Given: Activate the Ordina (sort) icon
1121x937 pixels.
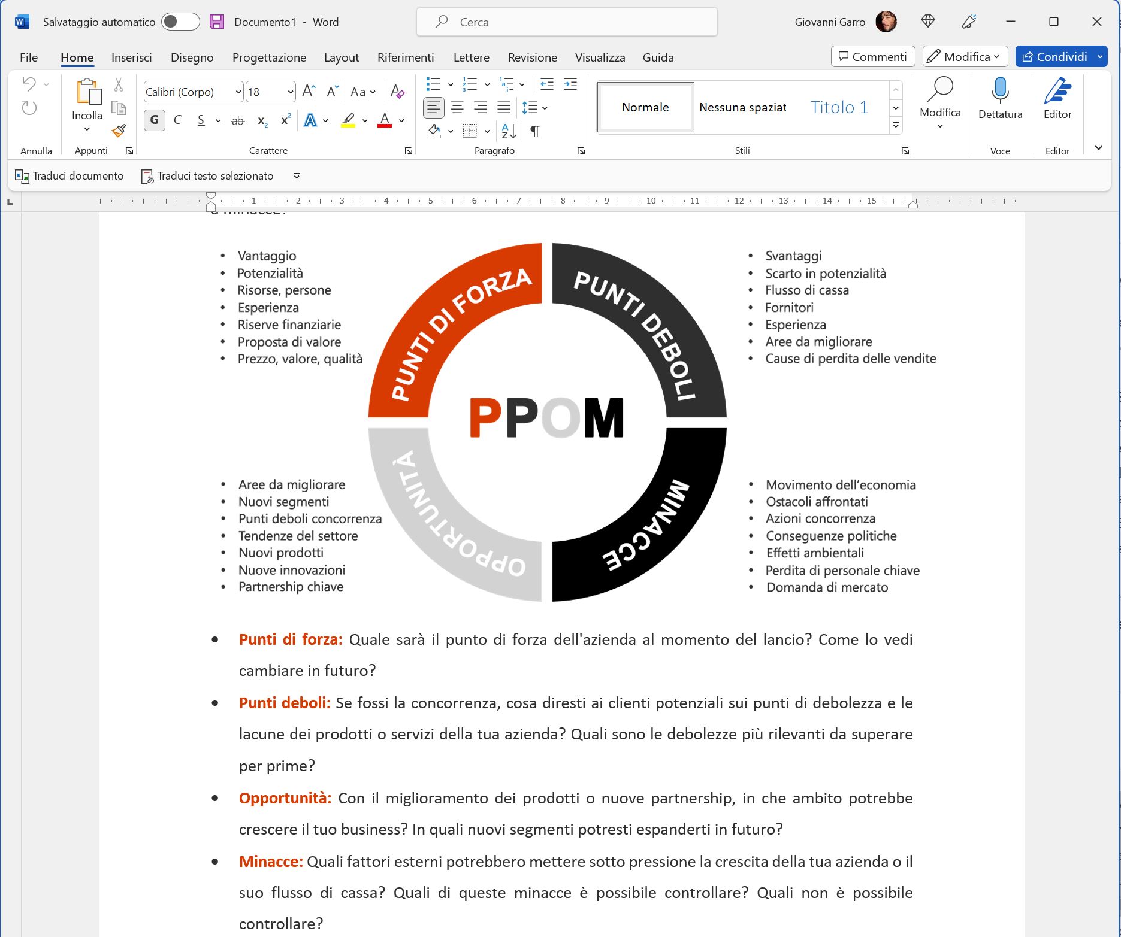Looking at the screenshot, I should pyautogui.click(x=507, y=131).
